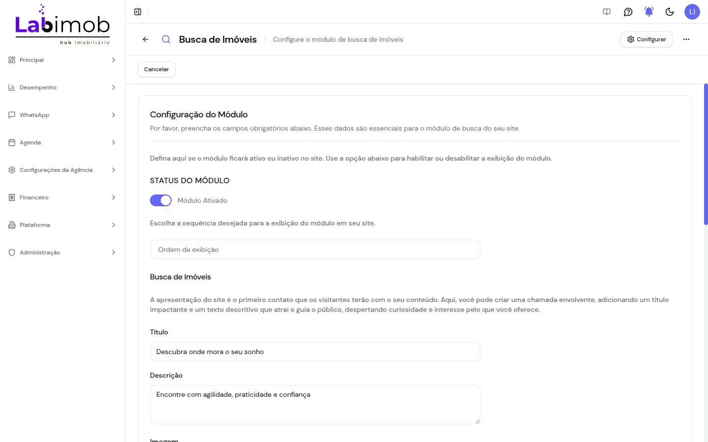Collapse the sidebar panel icon
This screenshot has height=442, width=708.
[138, 12]
